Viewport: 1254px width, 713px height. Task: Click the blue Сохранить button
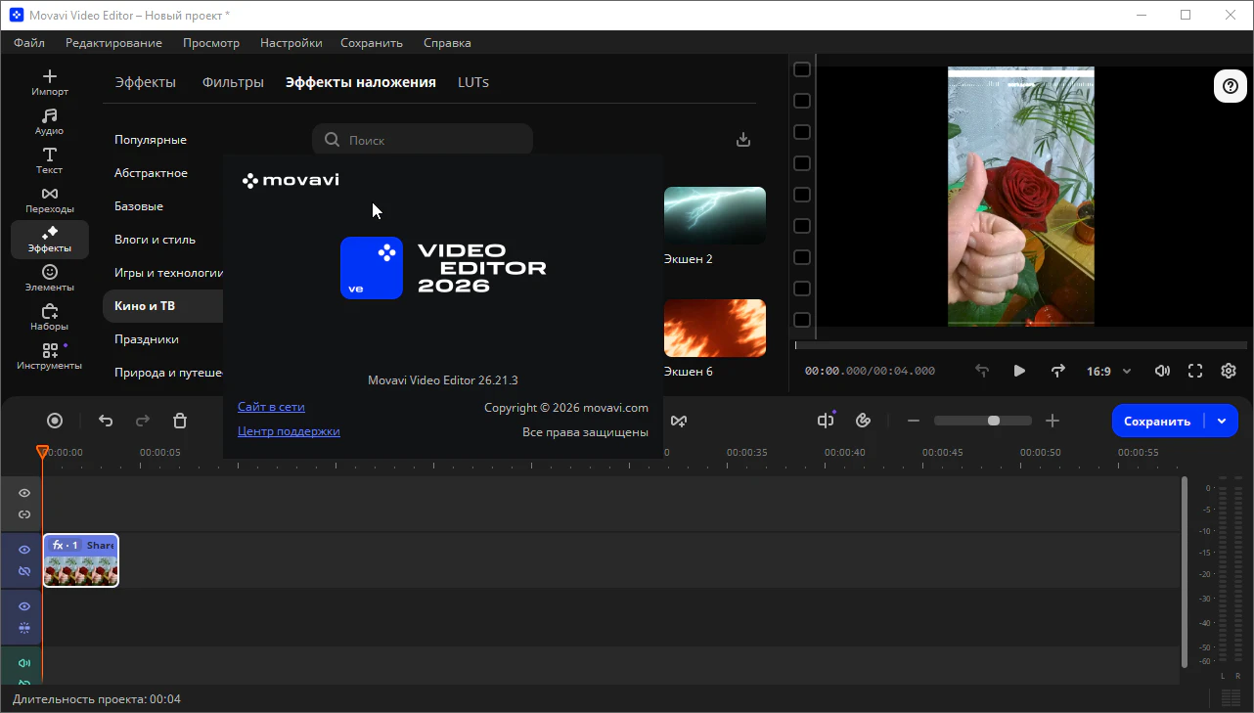[x=1157, y=421]
